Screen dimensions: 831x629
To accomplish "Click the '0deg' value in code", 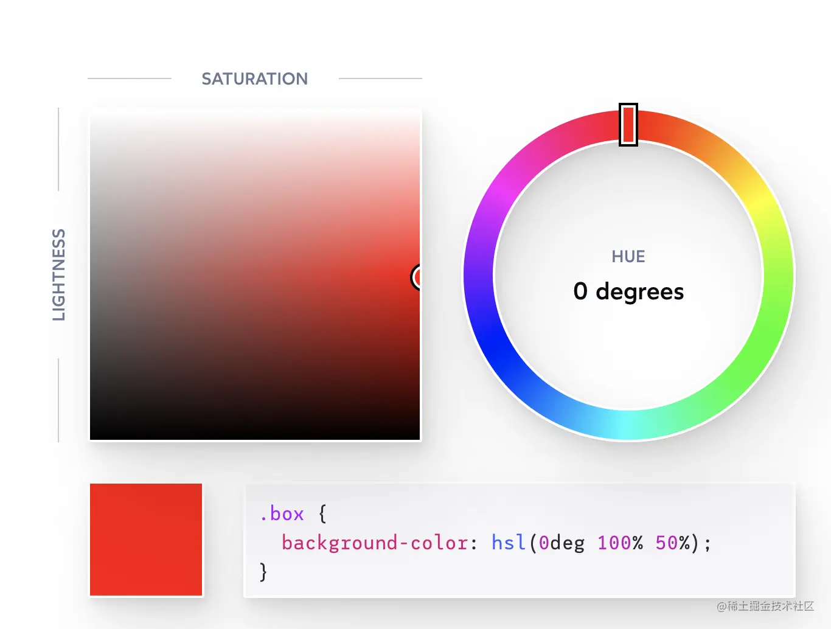I will (x=562, y=543).
